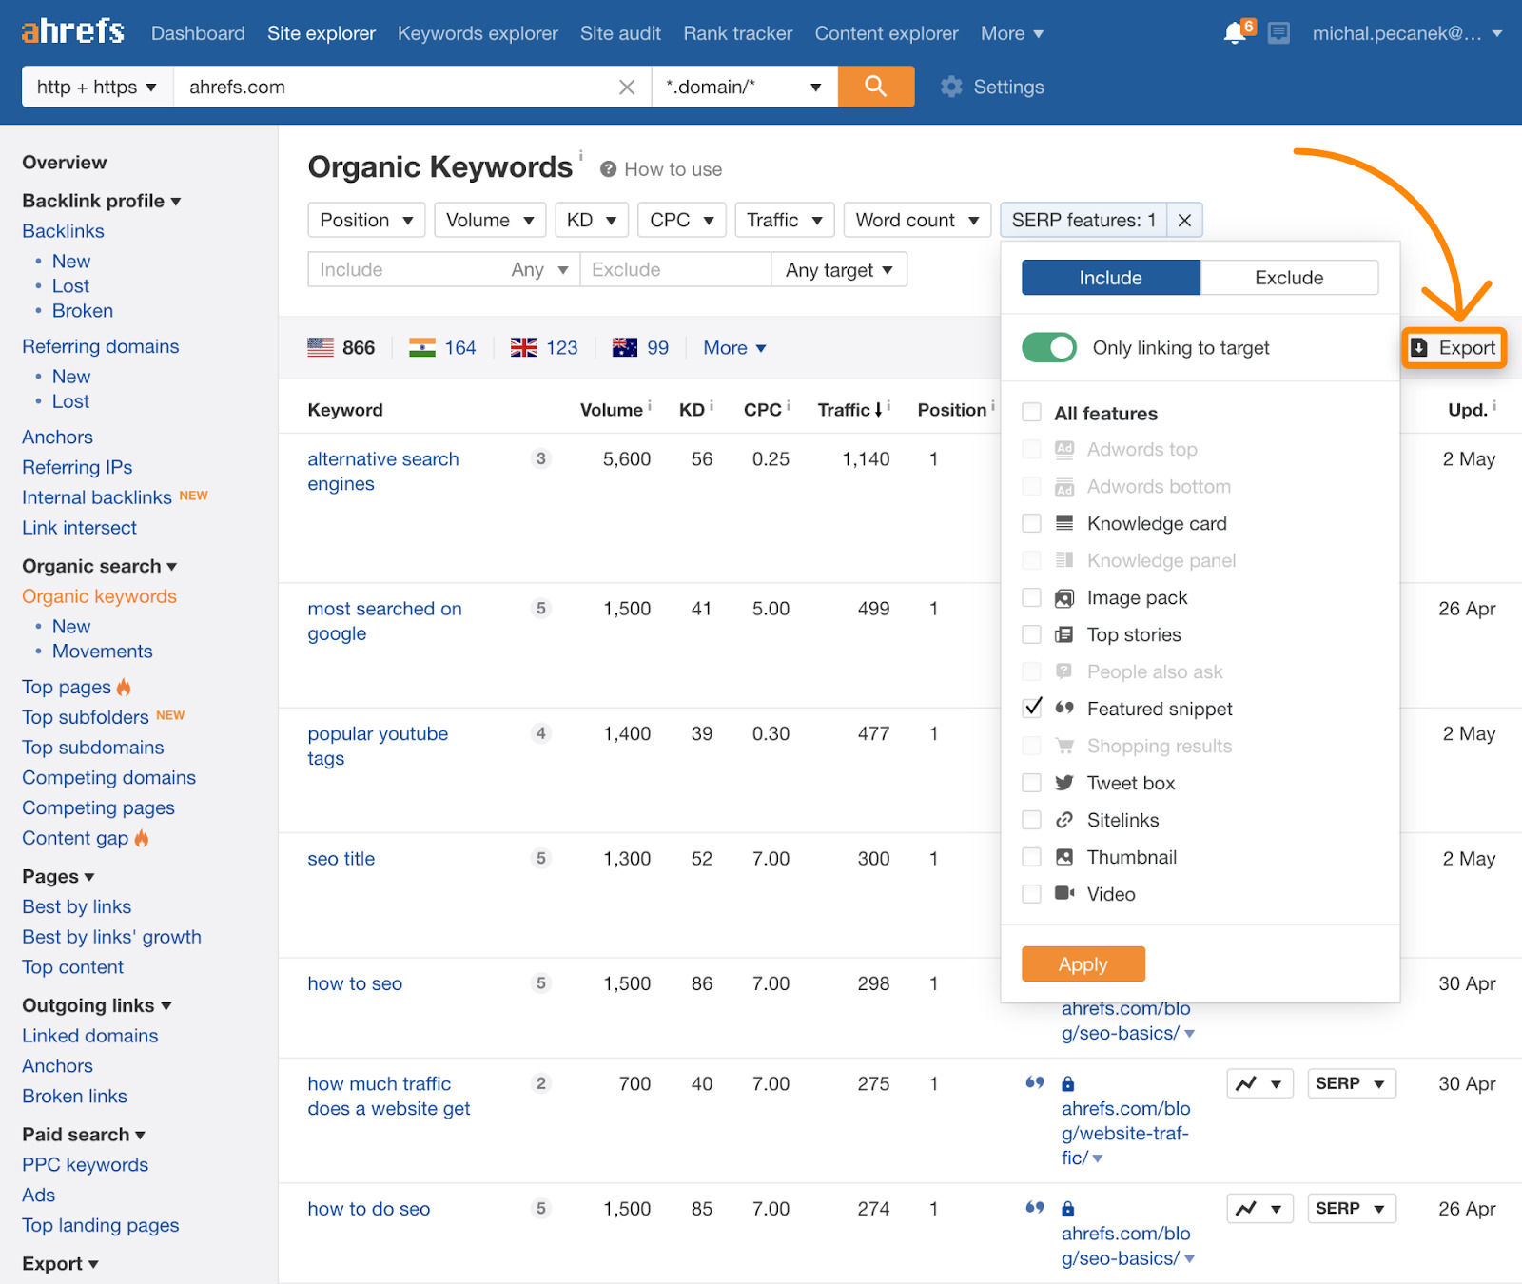Click the Apply button
Image resolution: width=1522 pixels, height=1284 pixels.
(1082, 963)
